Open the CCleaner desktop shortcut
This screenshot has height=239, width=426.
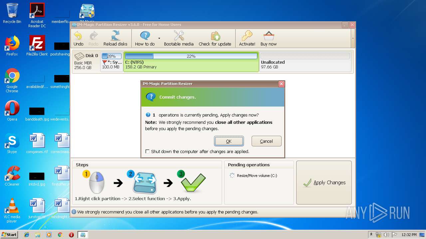[x=12, y=176]
